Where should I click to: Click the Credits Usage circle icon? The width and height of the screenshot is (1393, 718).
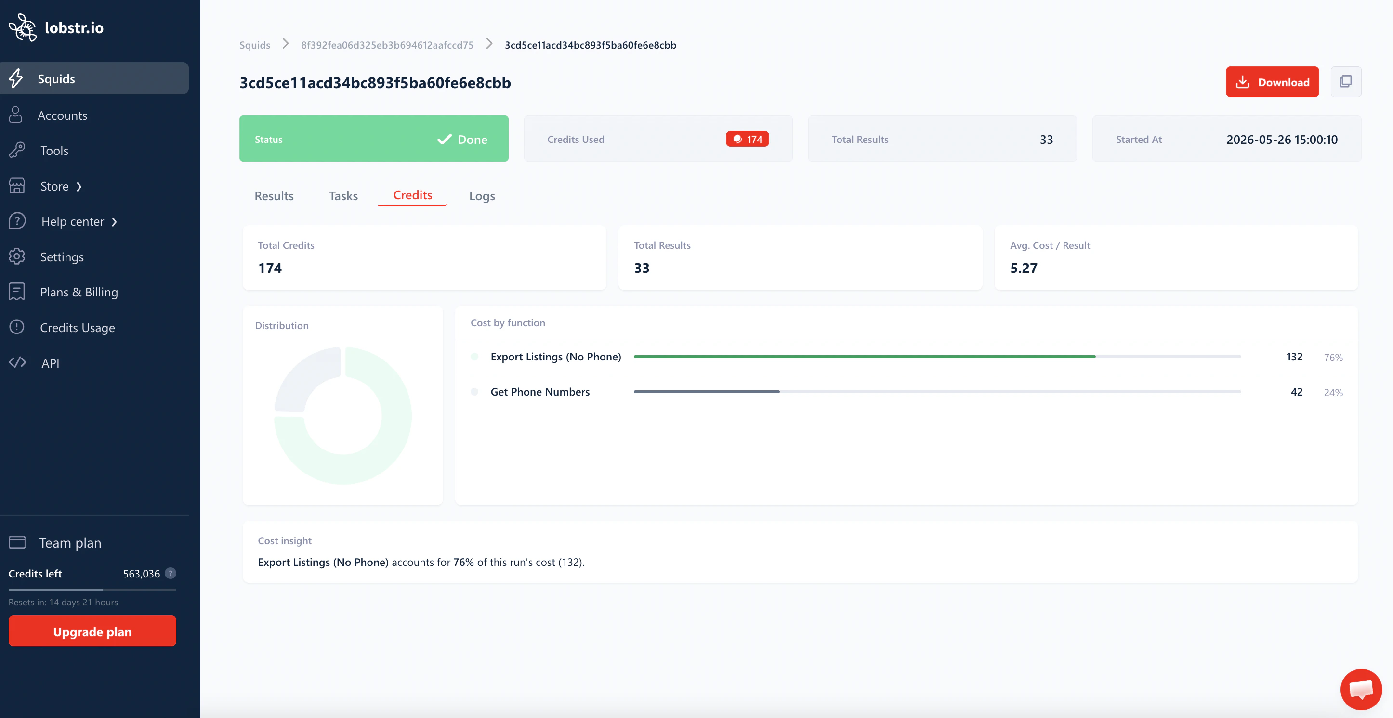click(x=17, y=327)
